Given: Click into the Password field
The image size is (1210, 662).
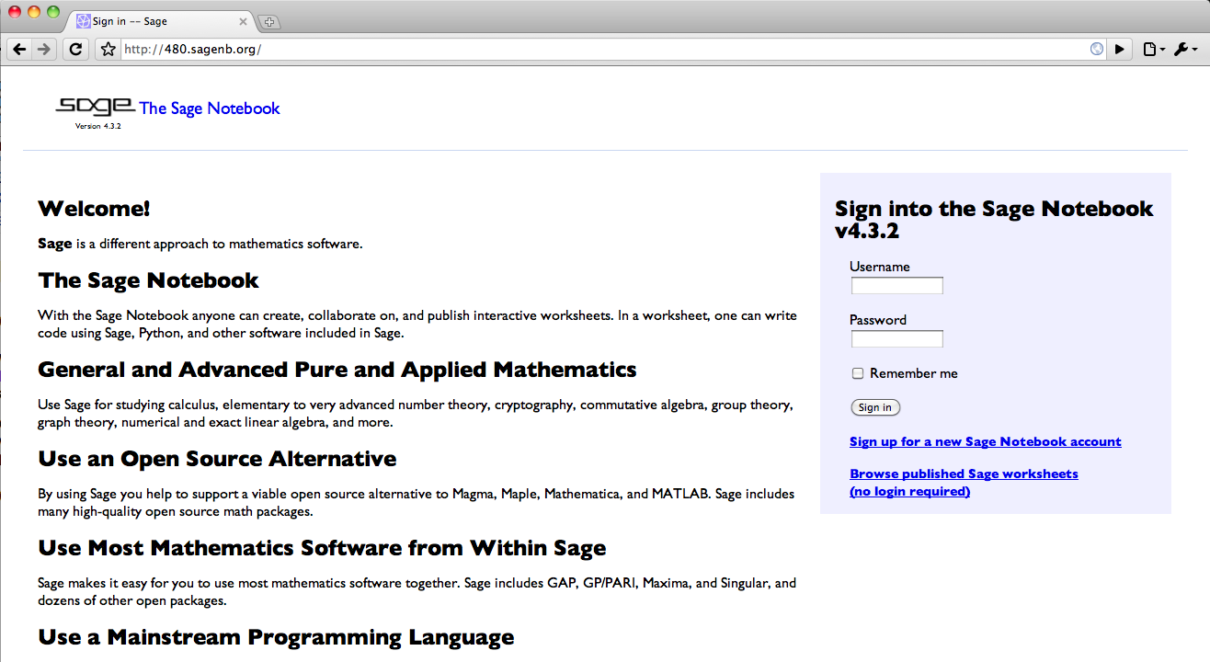Looking at the screenshot, I should click(896, 339).
